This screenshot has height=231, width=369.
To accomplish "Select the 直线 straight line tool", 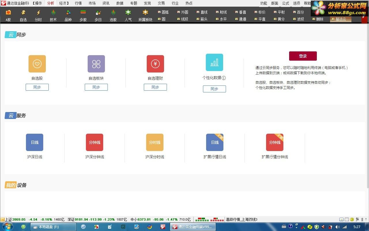I will point(202,12).
